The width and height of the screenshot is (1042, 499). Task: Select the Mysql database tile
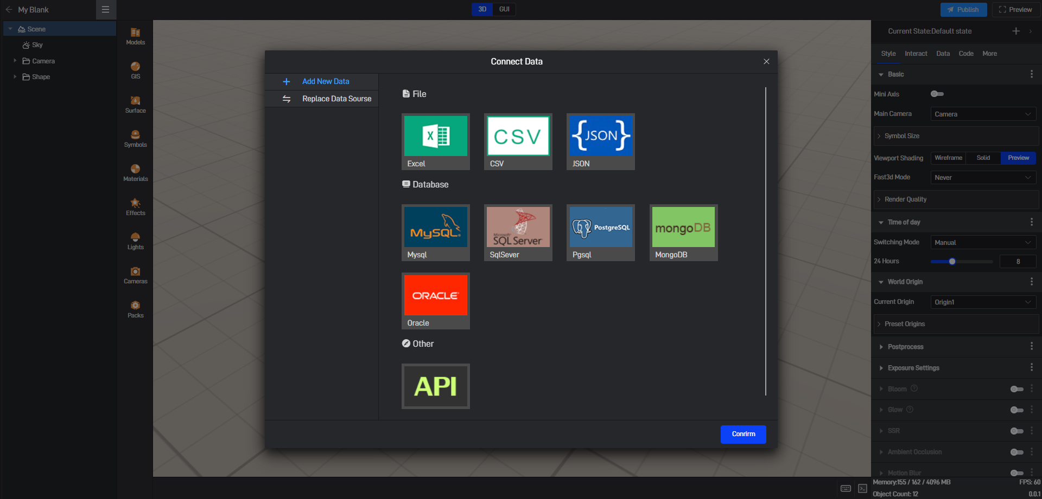(x=435, y=232)
